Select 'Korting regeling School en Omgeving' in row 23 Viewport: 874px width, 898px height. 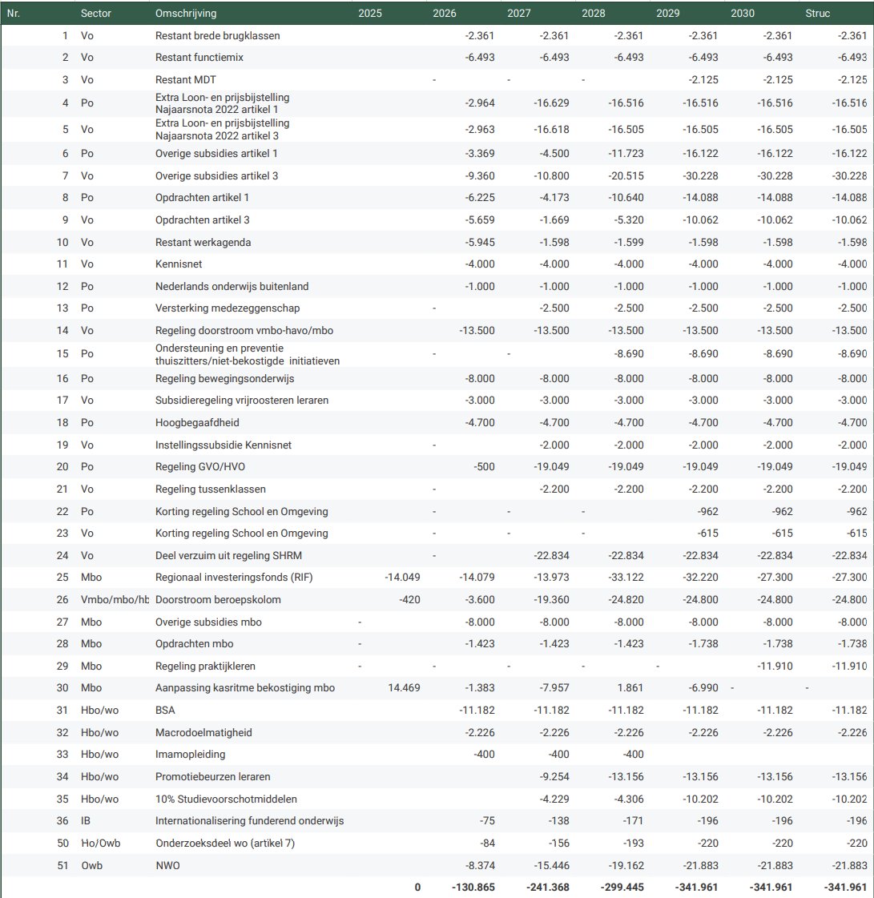[x=242, y=534]
